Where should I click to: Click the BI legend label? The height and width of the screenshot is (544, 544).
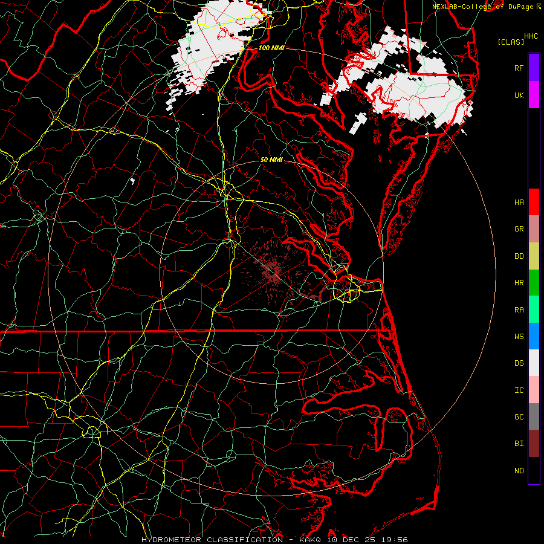519,444
